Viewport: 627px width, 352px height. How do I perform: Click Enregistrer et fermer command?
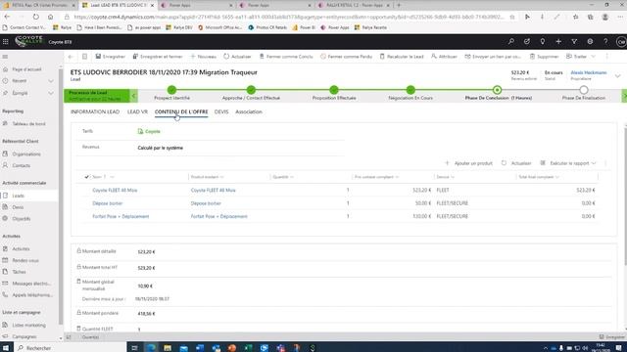(158, 57)
